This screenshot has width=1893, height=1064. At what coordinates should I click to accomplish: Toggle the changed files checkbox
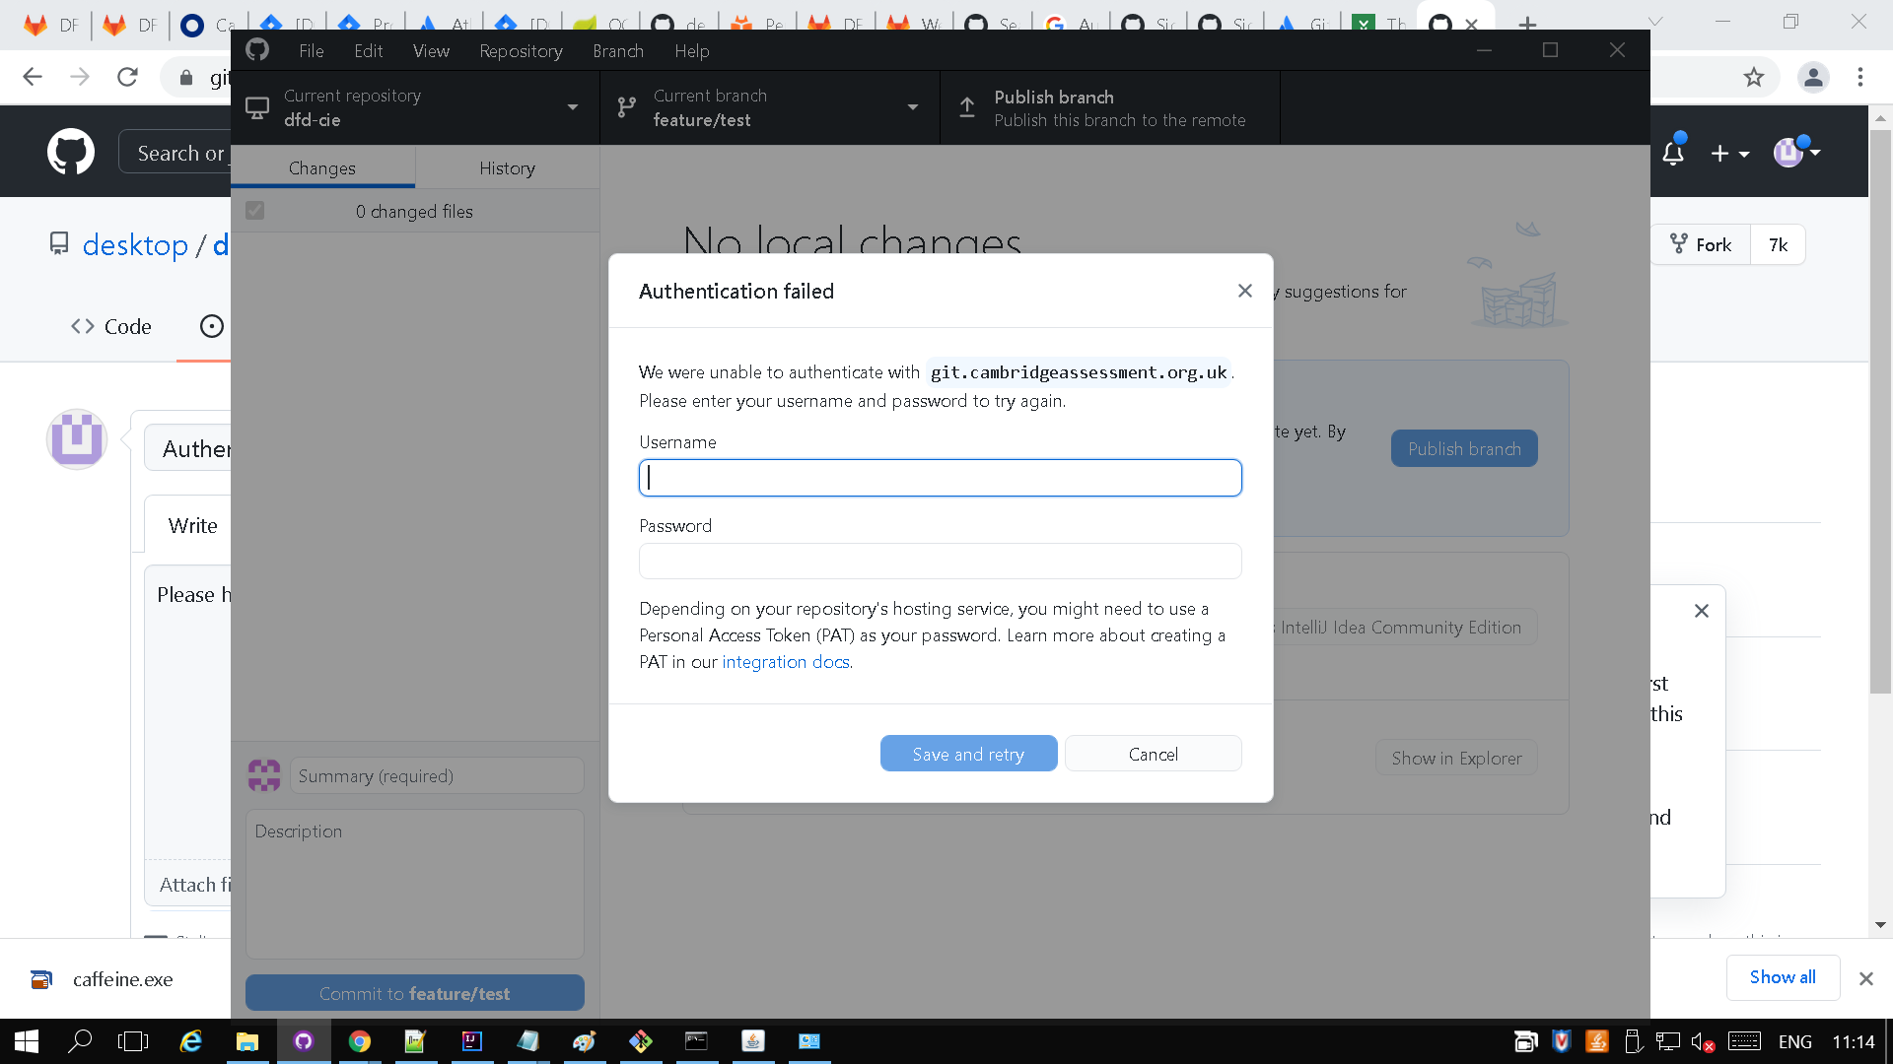point(254,210)
